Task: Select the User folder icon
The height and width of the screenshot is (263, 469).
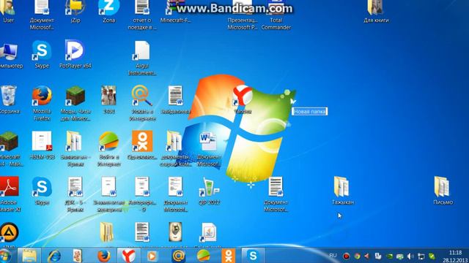Action: [8, 12]
